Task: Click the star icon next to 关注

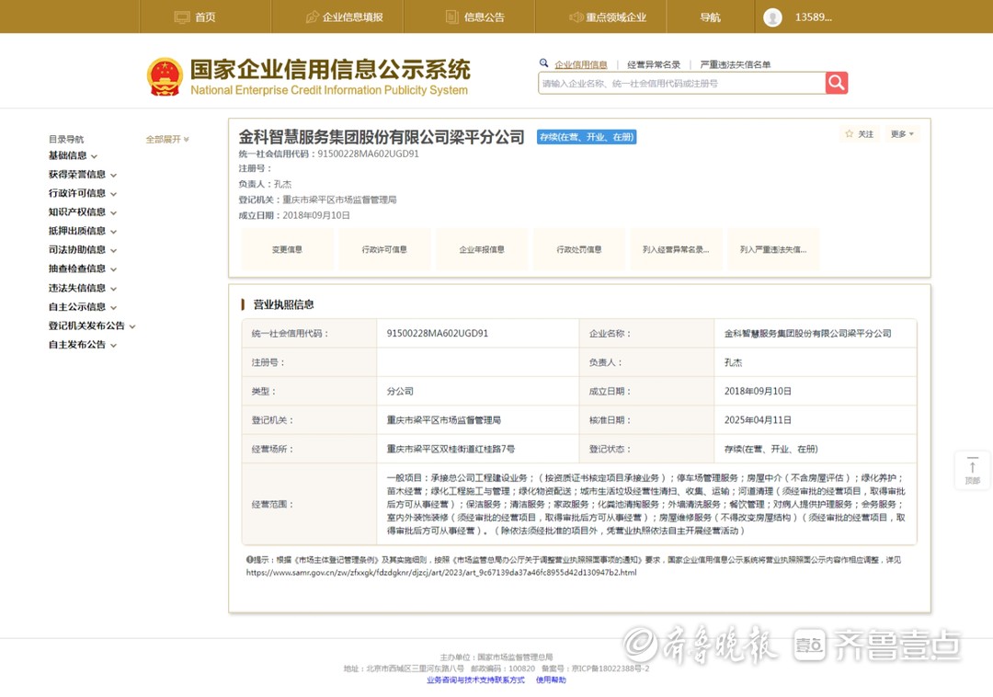Action: point(850,133)
